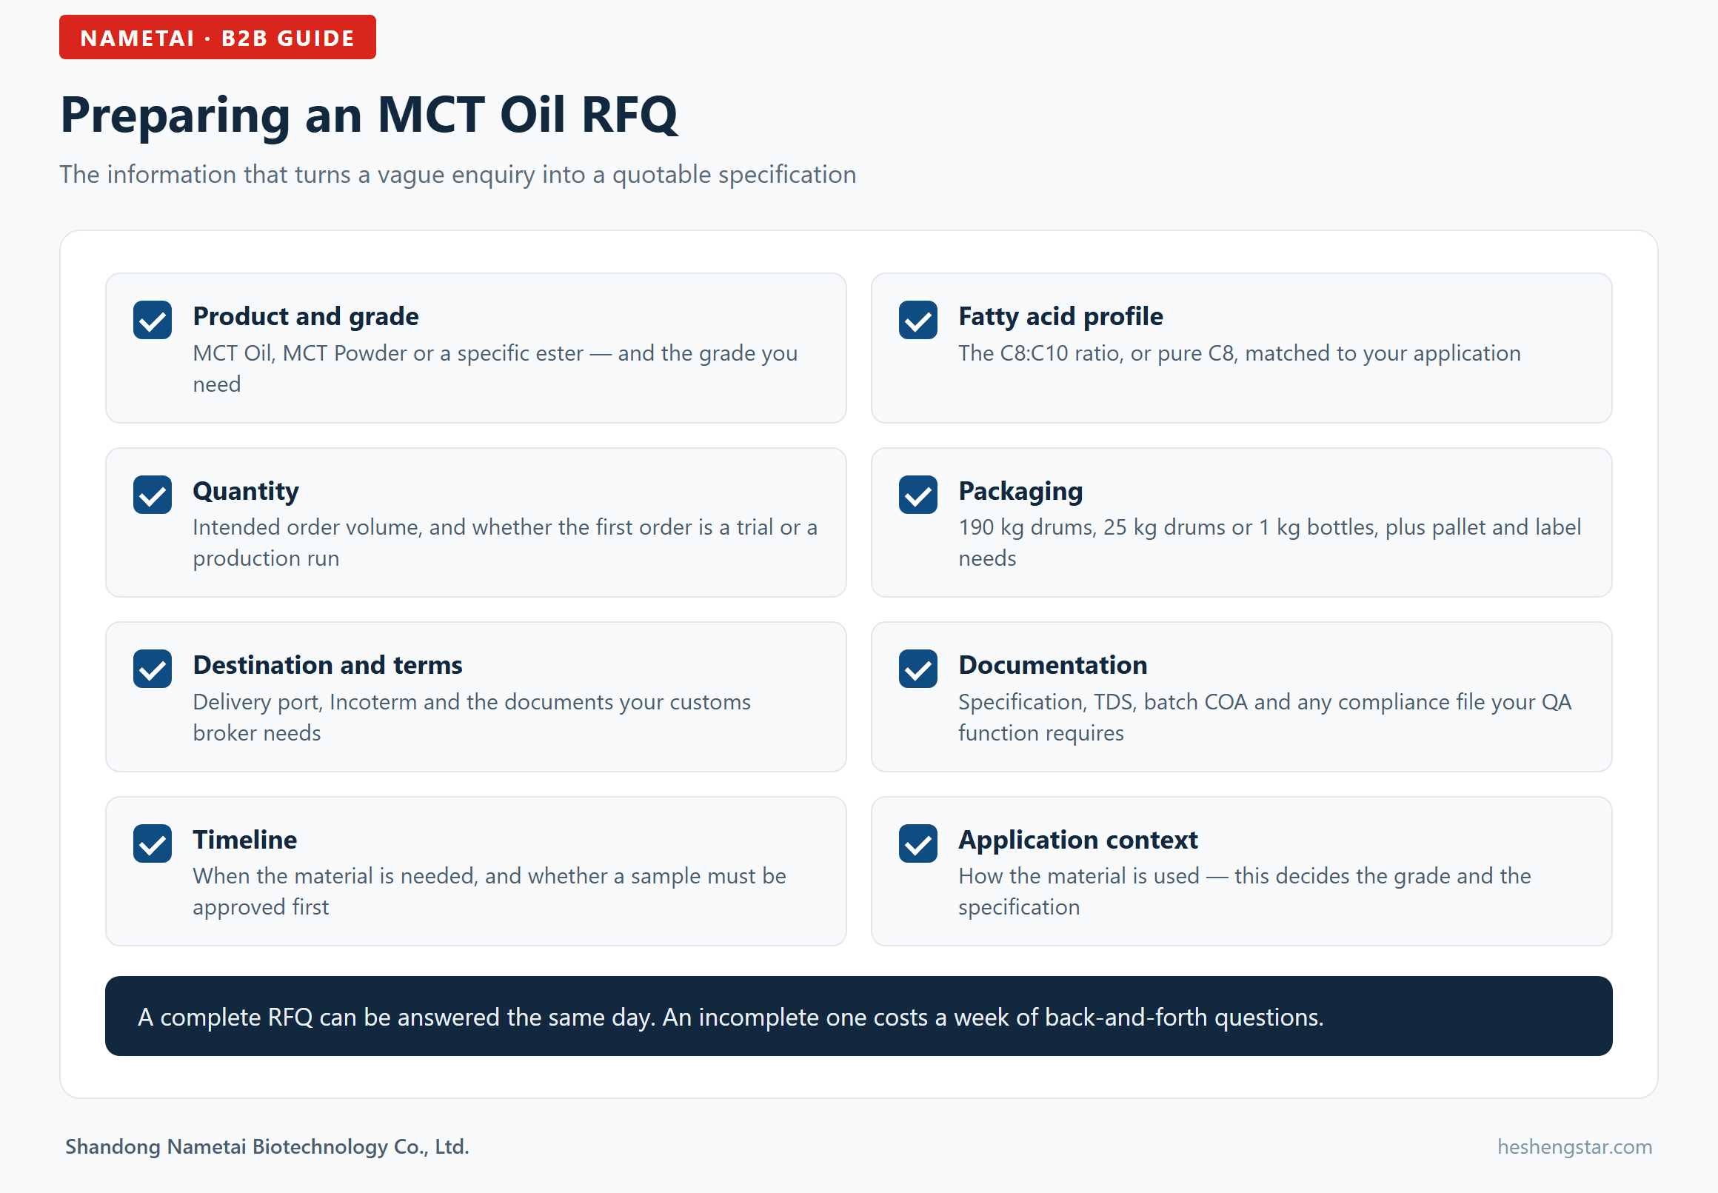Toggle the Application context checkbox
1718x1193 pixels.
[x=918, y=844]
